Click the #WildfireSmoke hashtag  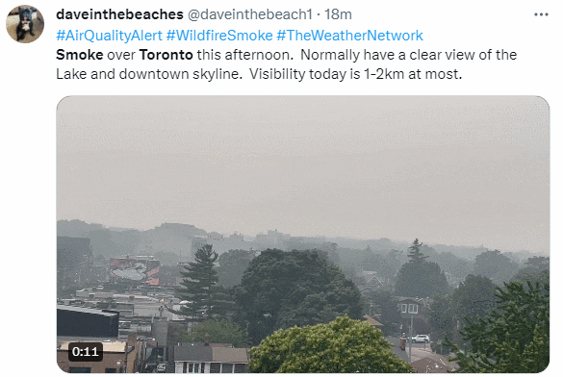pyautogui.click(x=219, y=36)
